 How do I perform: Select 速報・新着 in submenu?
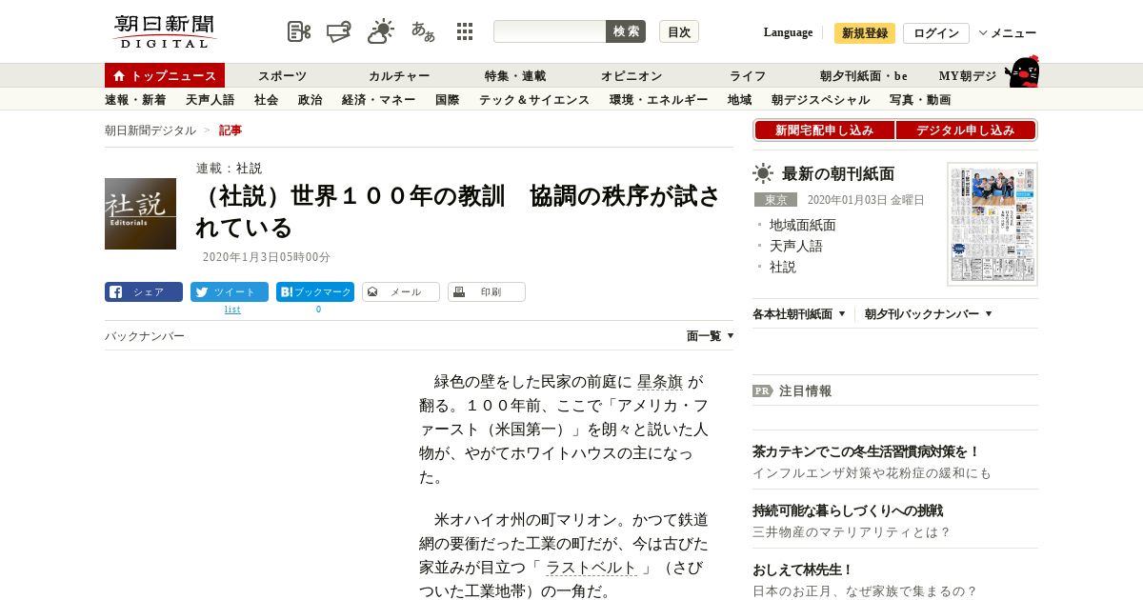(x=135, y=100)
